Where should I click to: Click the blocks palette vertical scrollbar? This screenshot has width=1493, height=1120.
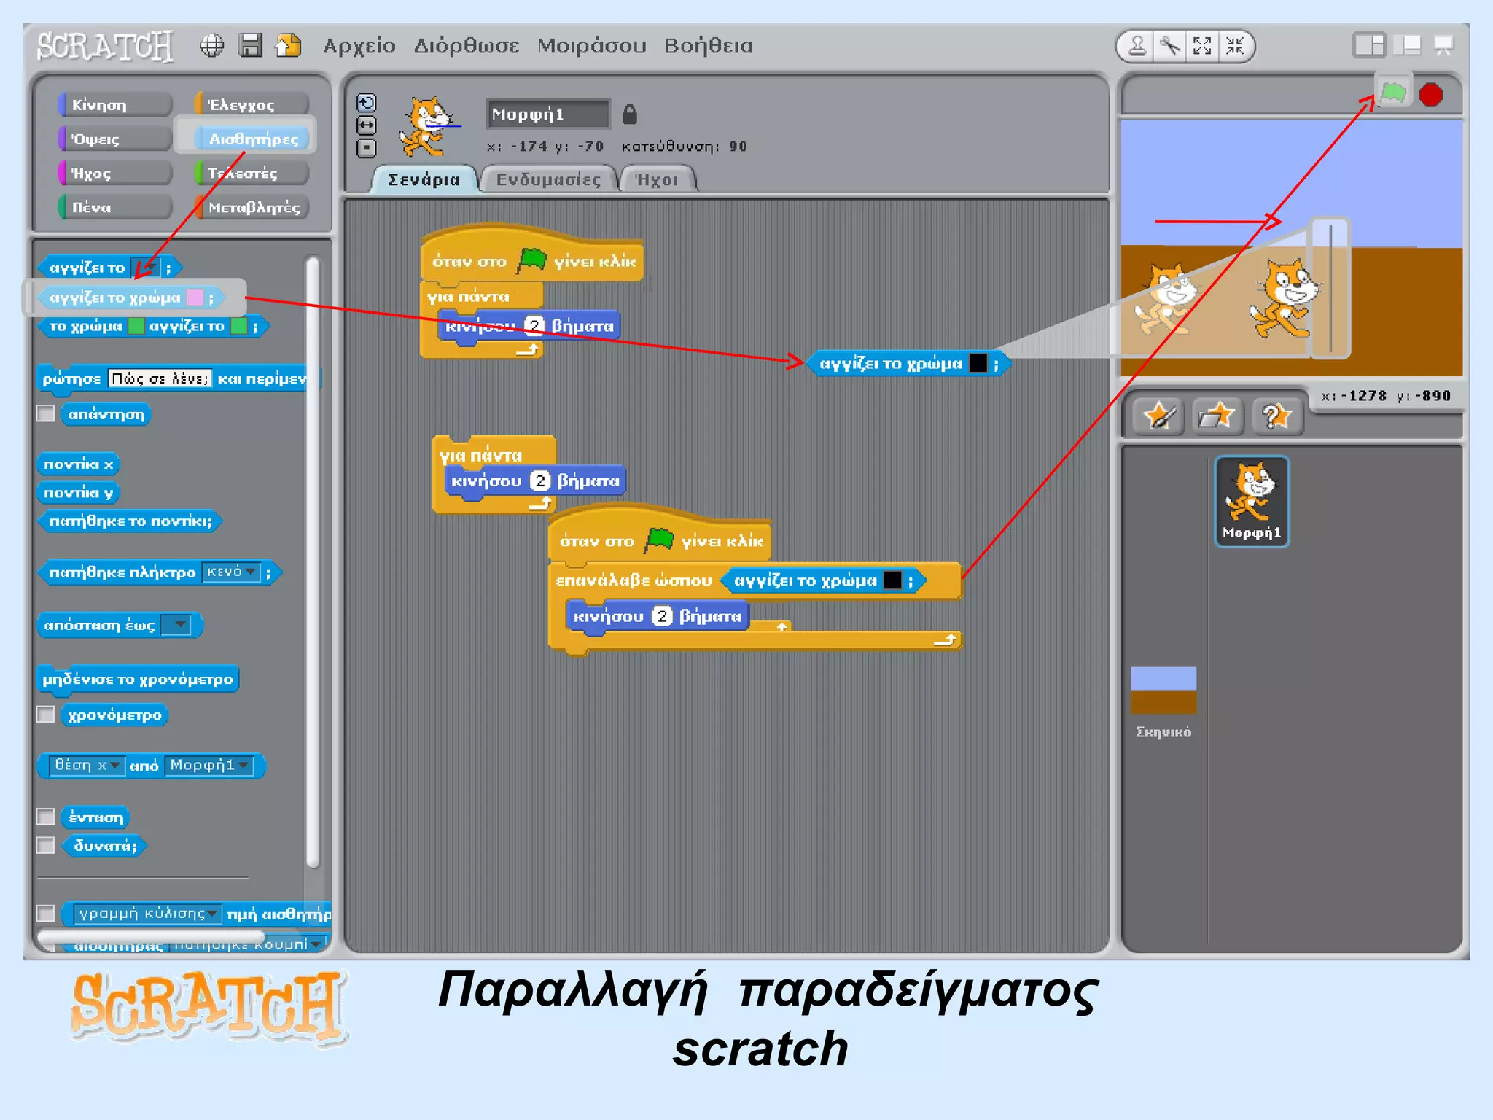click(313, 561)
